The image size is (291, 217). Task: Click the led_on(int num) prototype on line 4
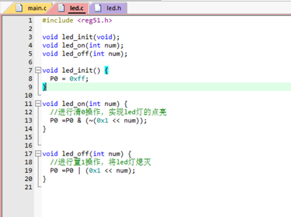[x=83, y=46]
